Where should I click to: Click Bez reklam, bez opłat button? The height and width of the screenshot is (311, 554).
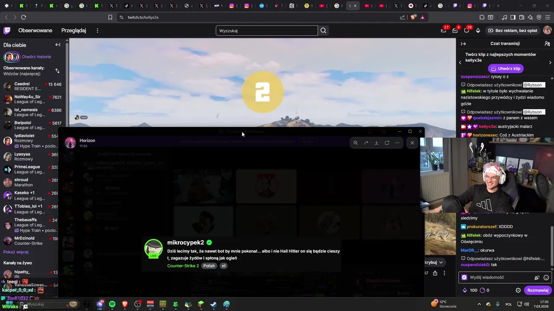(512, 31)
